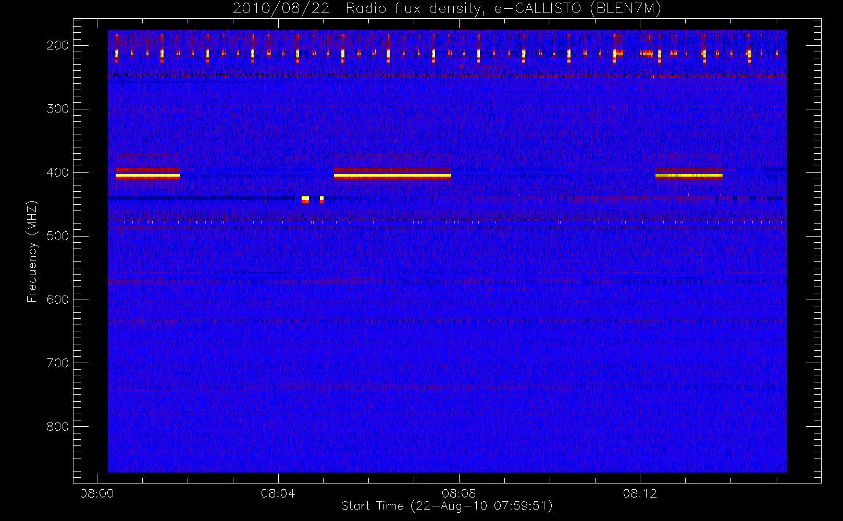The image size is (843, 521).
Task: Click the 700 frequency tick label
Action: [x=58, y=363]
